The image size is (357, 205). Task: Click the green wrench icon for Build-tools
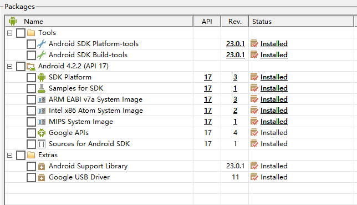coord(42,55)
